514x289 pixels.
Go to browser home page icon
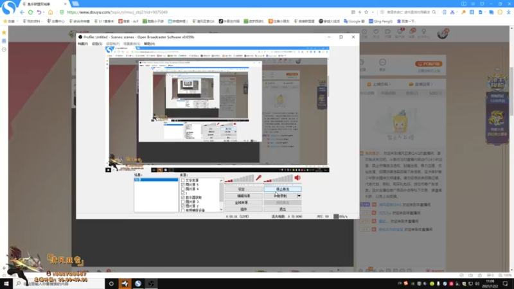coord(51,12)
